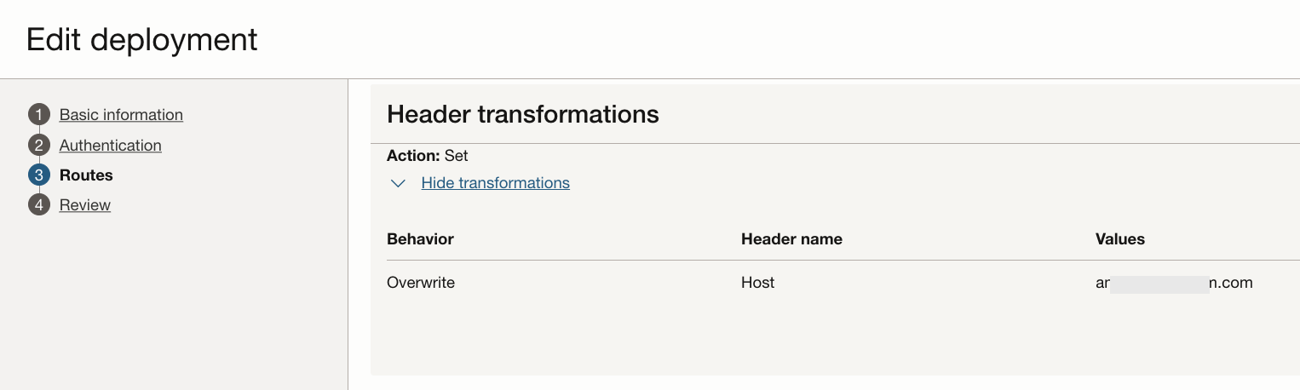This screenshot has width=1300, height=390.
Task: Click the Edit deployment page title
Action: [142, 39]
